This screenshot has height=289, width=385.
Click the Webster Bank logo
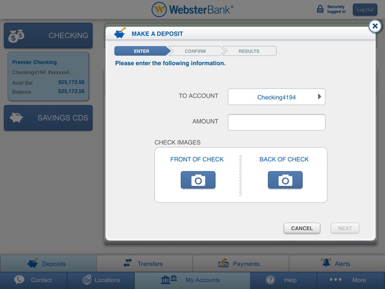(192, 10)
